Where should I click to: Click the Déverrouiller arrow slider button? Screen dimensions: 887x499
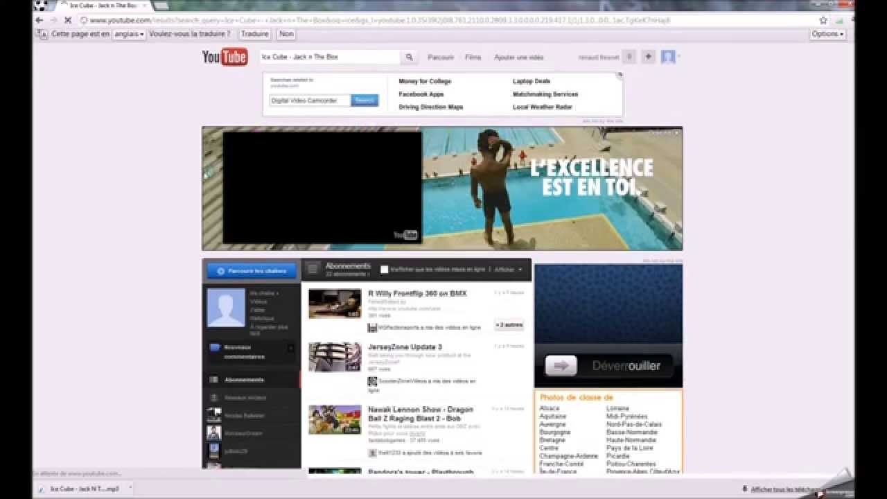point(561,366)
